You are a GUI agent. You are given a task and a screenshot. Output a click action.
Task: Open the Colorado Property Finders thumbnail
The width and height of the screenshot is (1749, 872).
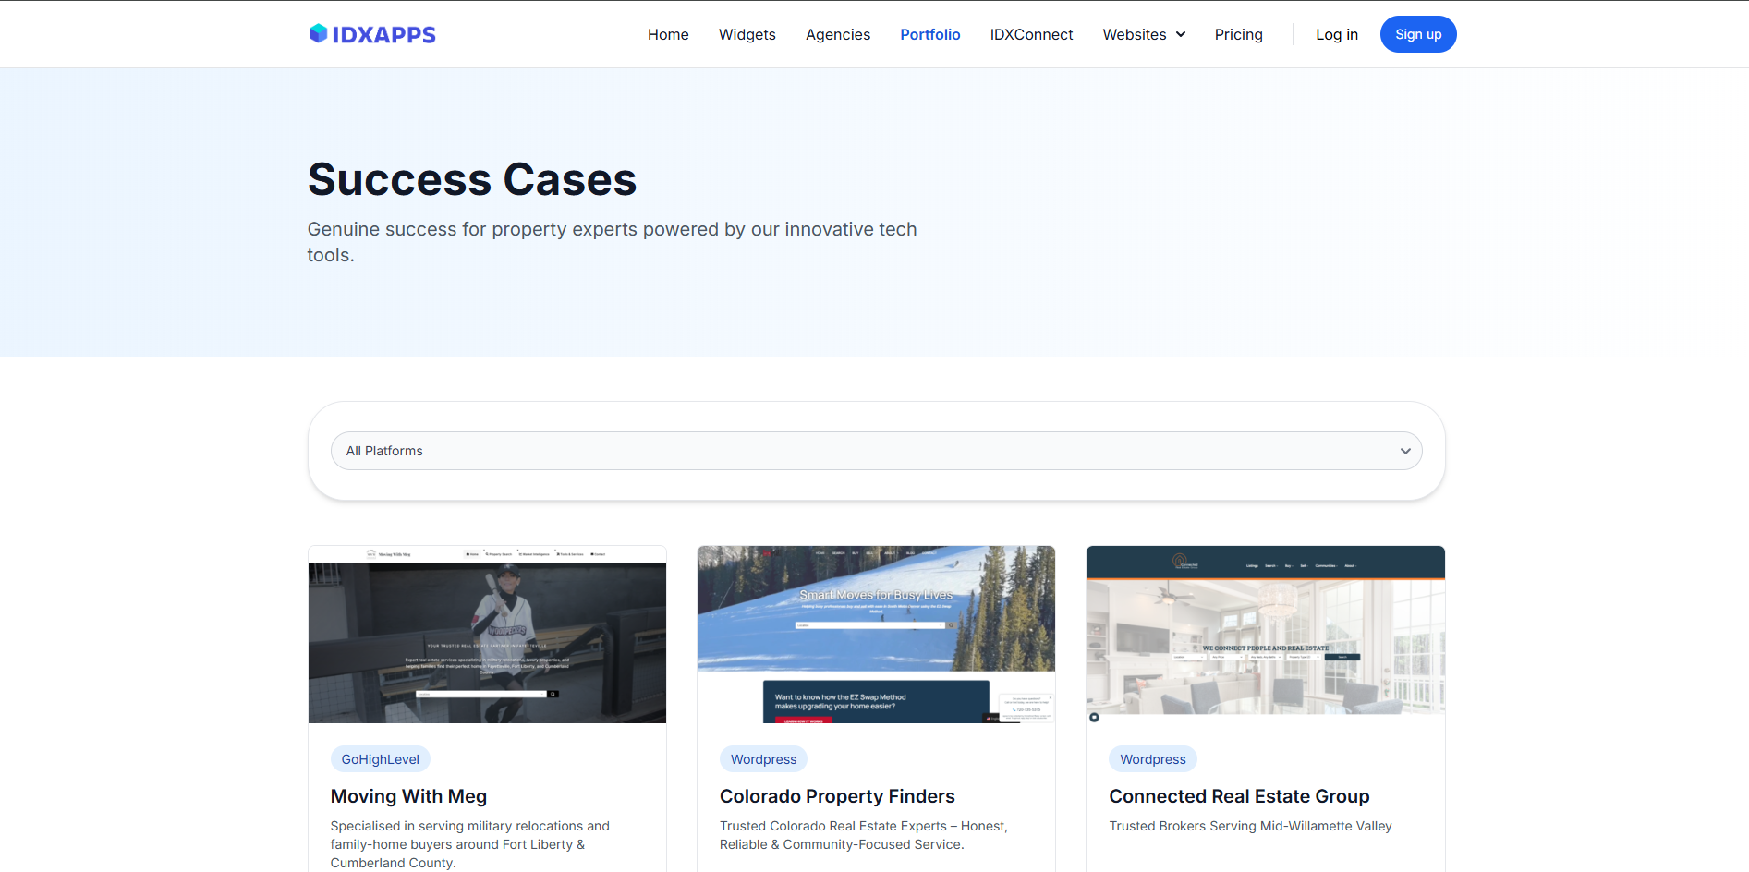click(x=876, y=635)
